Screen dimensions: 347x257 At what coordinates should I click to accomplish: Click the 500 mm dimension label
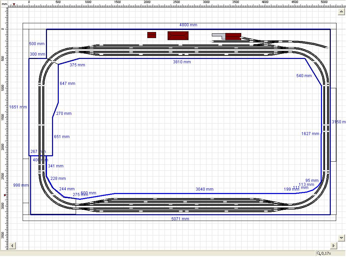37,44
